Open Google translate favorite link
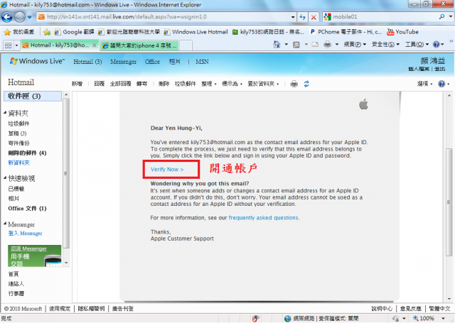Viewport: 455px width, 323px height. pyautogui.click(x=74, y=32)
